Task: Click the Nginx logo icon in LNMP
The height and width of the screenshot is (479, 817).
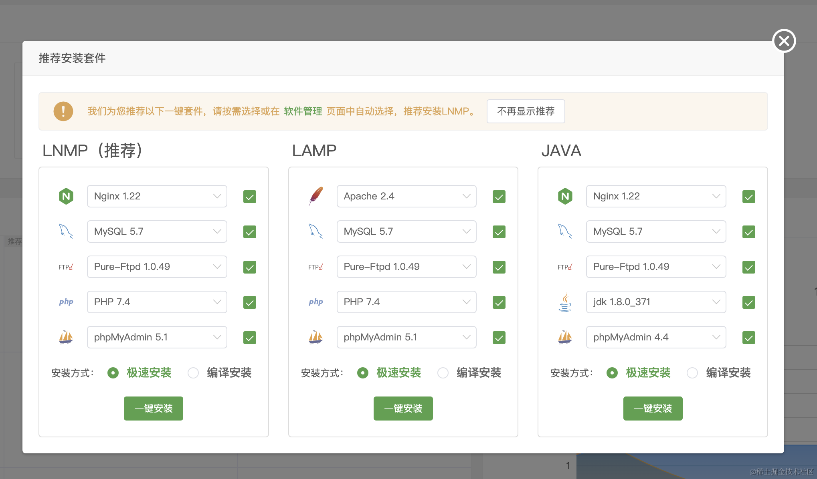Action: [66, 196]
